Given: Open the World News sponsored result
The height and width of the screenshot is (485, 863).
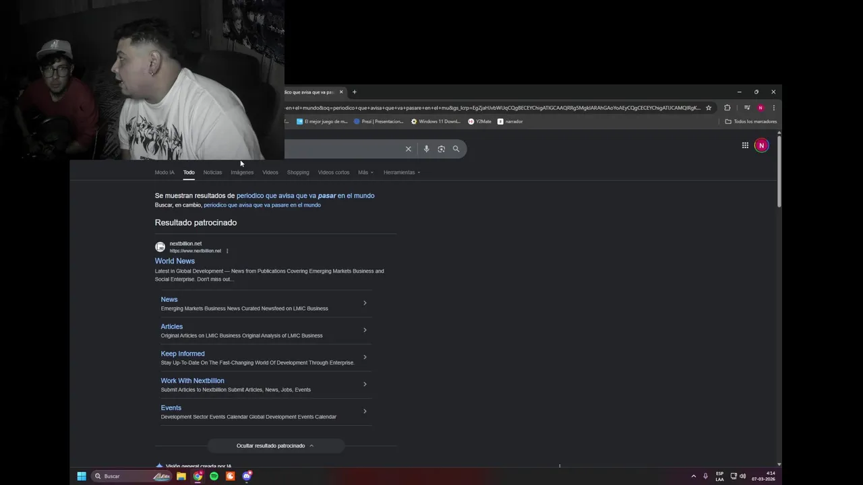Looking at the screenshot, I should pos(175,261).
